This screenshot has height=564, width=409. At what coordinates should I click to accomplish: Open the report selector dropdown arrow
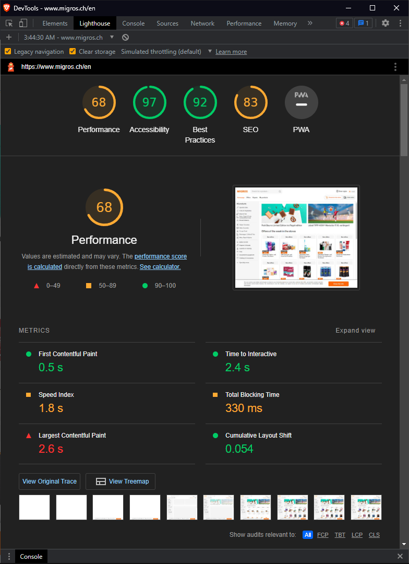pos(112,37)
